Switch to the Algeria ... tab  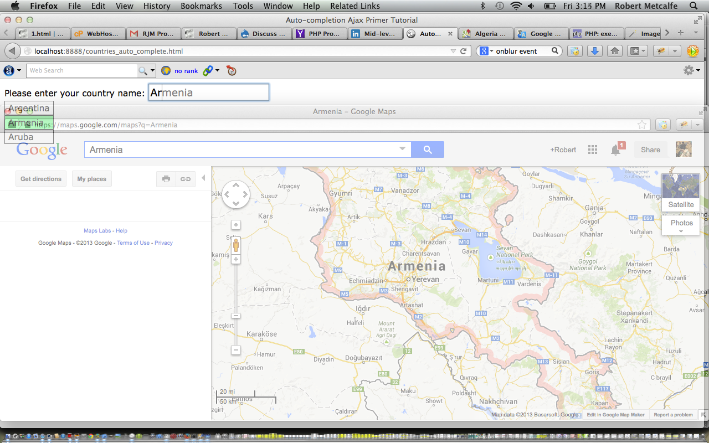[486, 34]
